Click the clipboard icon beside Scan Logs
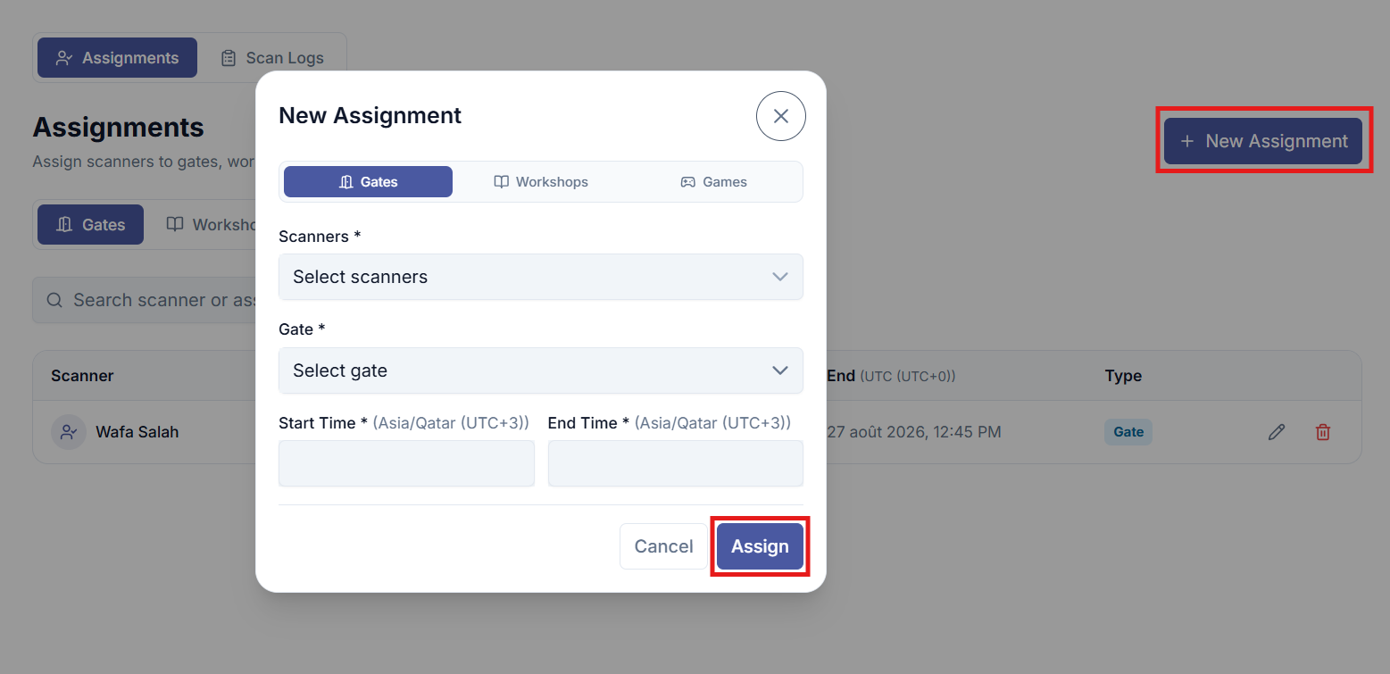This screenshot has height=674, width=1390. (x=229, y=58)
